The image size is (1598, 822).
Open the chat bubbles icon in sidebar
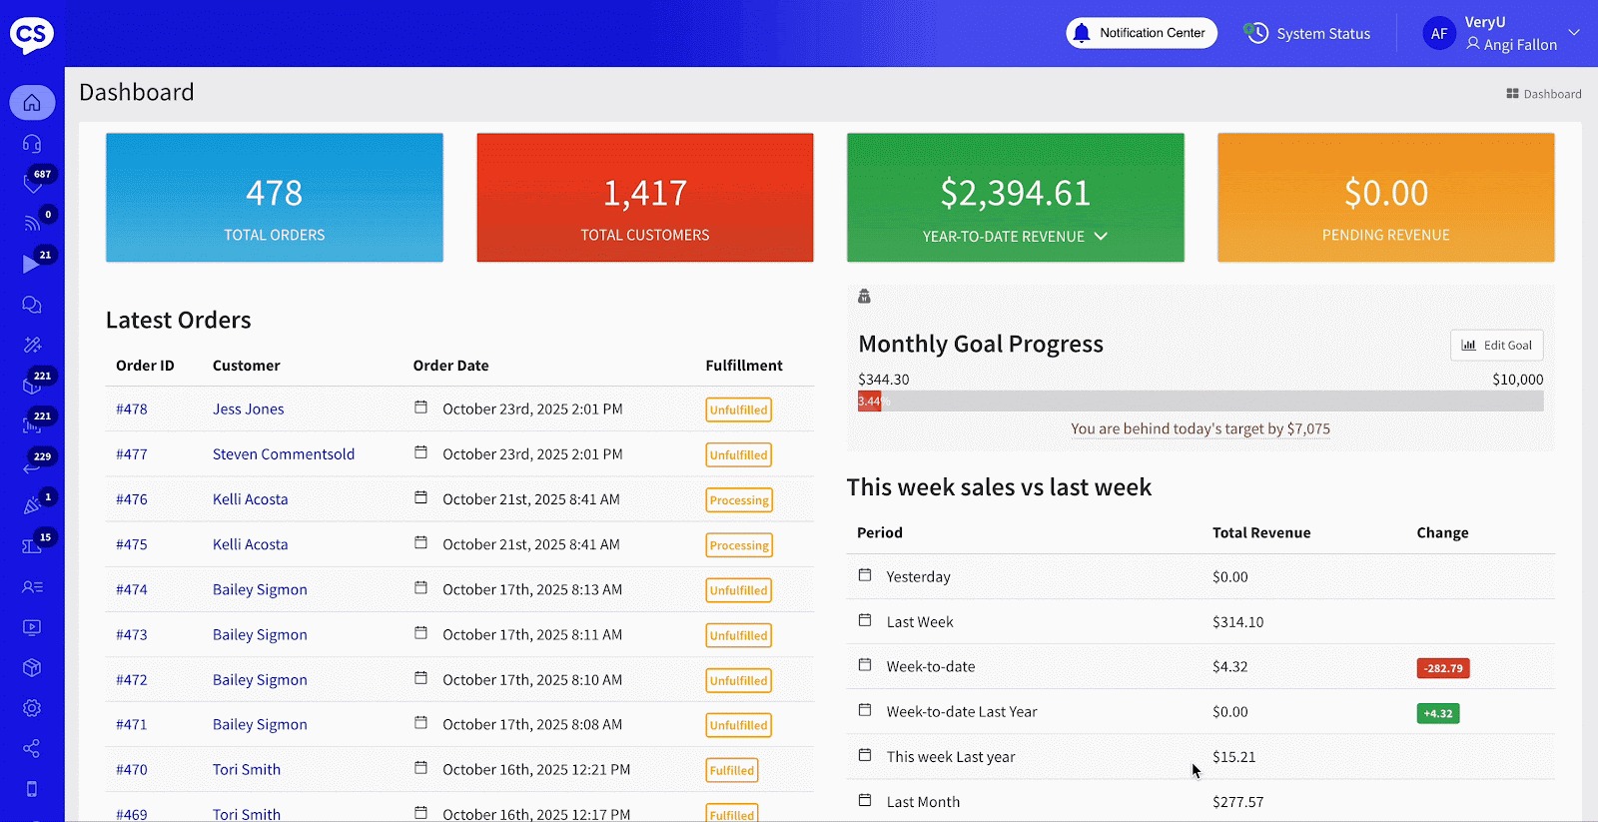(32, 305)
